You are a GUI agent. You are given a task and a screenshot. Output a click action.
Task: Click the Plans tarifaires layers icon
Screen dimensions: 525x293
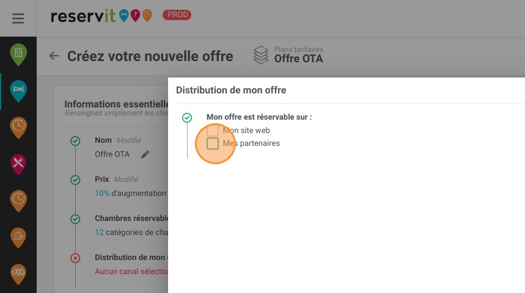(261, 54)
